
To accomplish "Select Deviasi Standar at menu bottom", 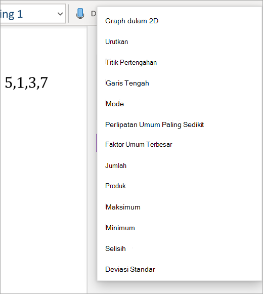I will pos(130,269).
